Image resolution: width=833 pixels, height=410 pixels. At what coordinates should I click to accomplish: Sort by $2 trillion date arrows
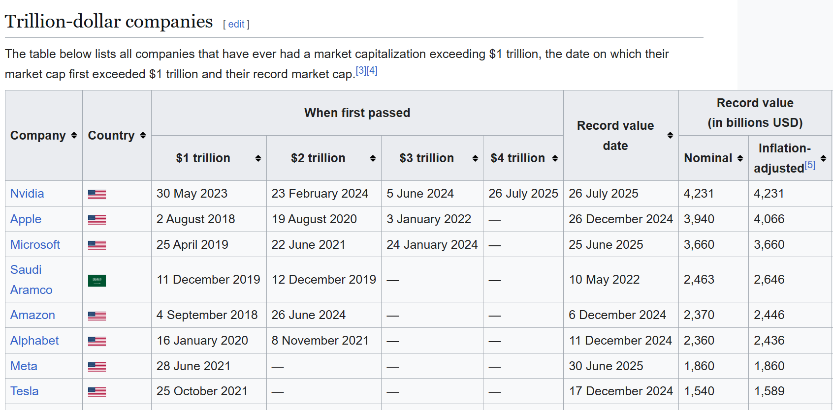[x=373, y=158]
